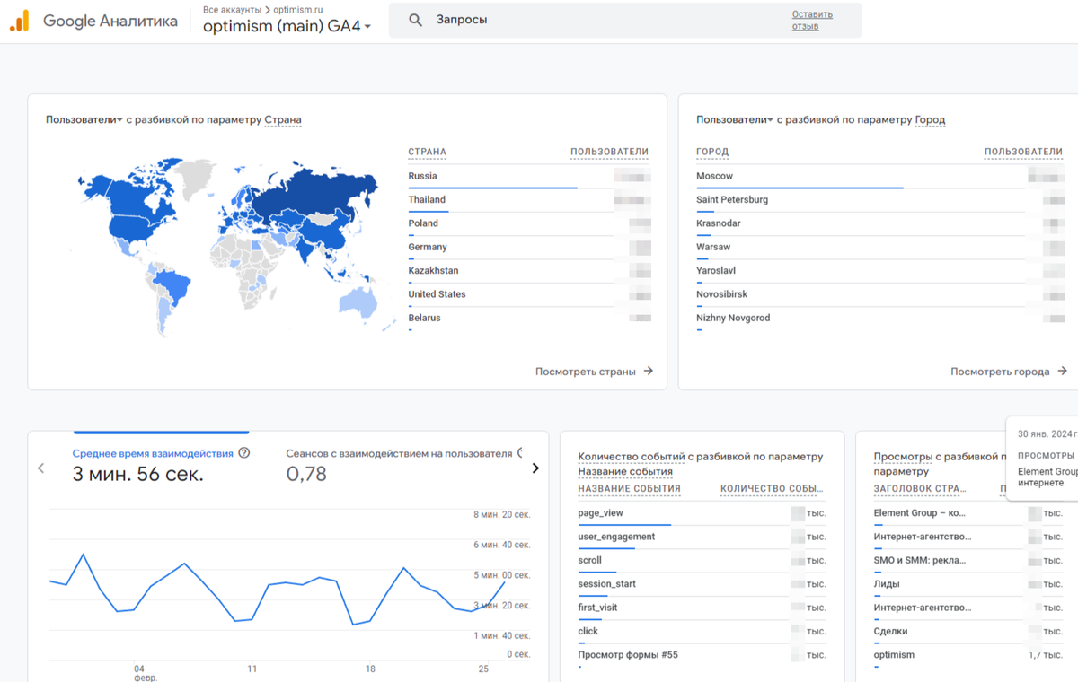Select the scroll event row

(x=702, y=560)
